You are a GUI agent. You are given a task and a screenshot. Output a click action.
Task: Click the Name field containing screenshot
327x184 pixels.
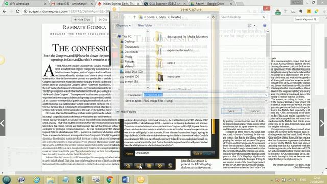pos(162,153)
